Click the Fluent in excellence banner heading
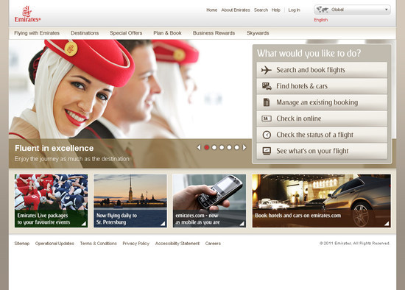The width and height of the screenshot is (405, 290). [54, 148]
